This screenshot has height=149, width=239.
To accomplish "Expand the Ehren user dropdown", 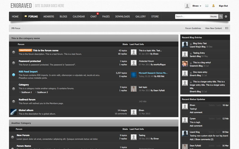I will pos(198,6).
